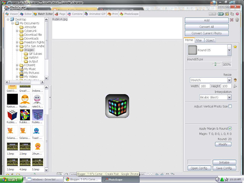Image resolution: width=244 pixels, height=183 pixels.
Task: Expand the My Videos folder node
Action: (17, 77)
